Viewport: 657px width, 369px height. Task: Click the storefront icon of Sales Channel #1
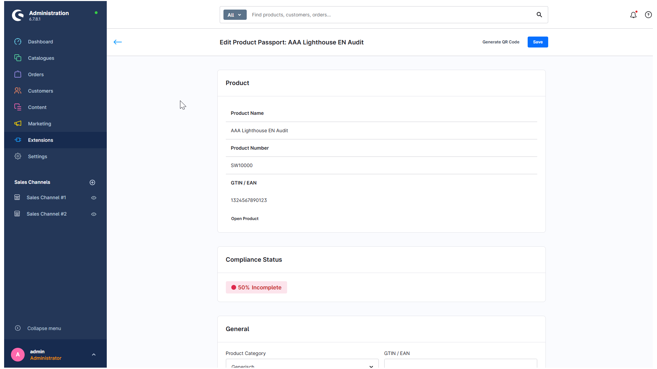(x=17, y=197)
